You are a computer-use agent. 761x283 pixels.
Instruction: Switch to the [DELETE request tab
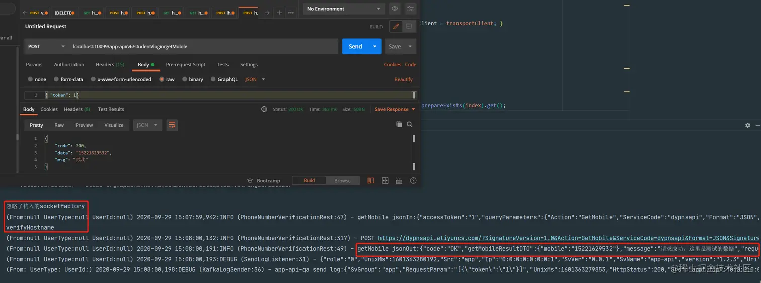[65, 13]
